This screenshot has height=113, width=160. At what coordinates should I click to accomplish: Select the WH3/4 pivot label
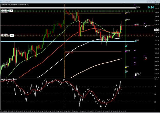(x=137, y=7)
